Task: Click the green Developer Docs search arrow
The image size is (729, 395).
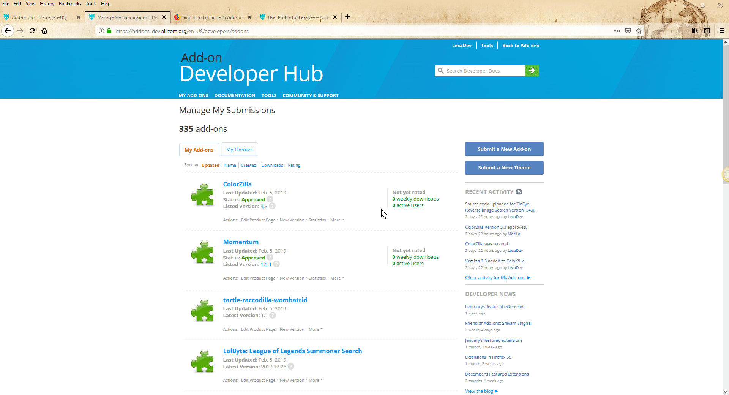Action: 532,71
